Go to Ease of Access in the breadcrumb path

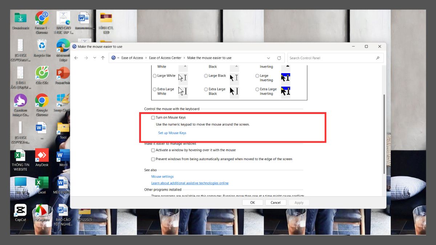point(132,58)
